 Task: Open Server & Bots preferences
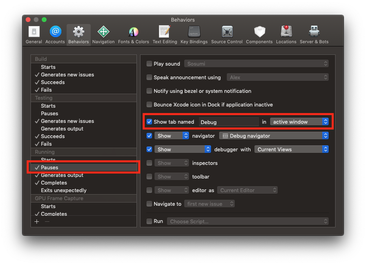tap(314, 34)
